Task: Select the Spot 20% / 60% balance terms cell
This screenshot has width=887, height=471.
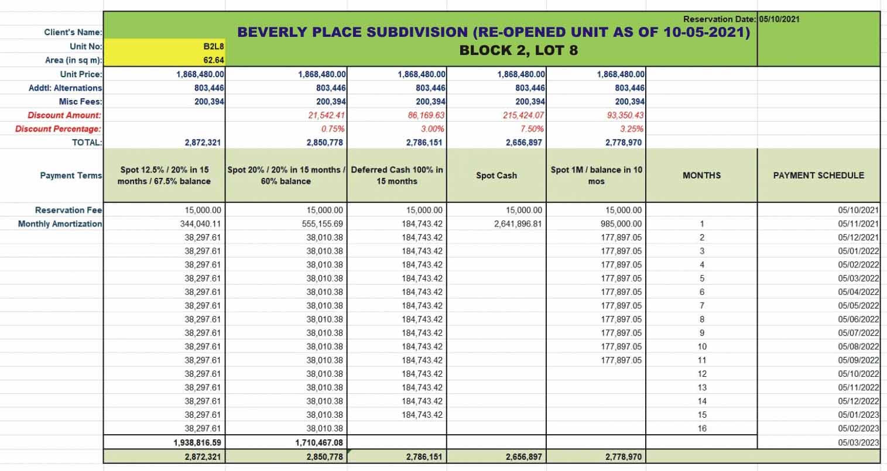Action: click(286, 176)
